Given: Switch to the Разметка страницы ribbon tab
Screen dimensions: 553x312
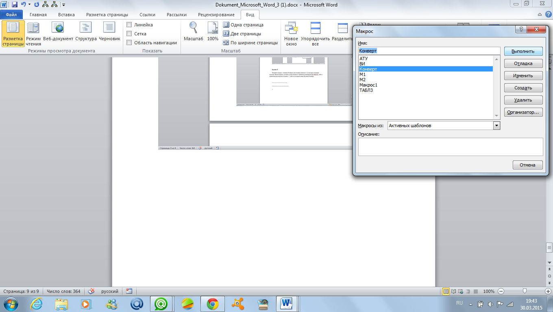Looking at the screenshot, I should (107, 15).
